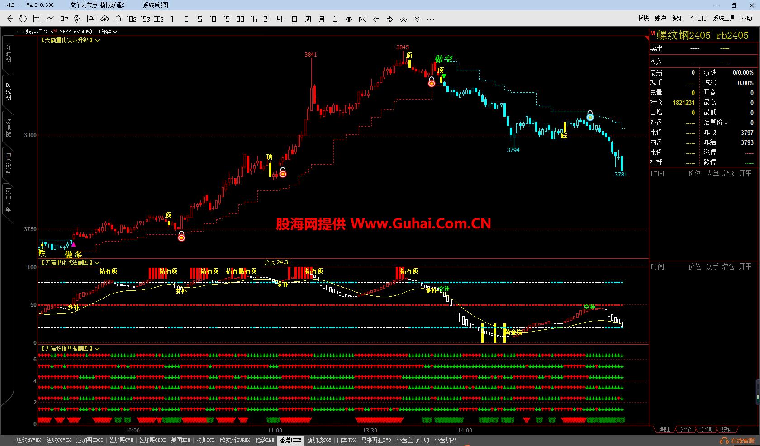Select the 5-minute period icon
Screen dimensions: 760x446
tap(199, 19)
